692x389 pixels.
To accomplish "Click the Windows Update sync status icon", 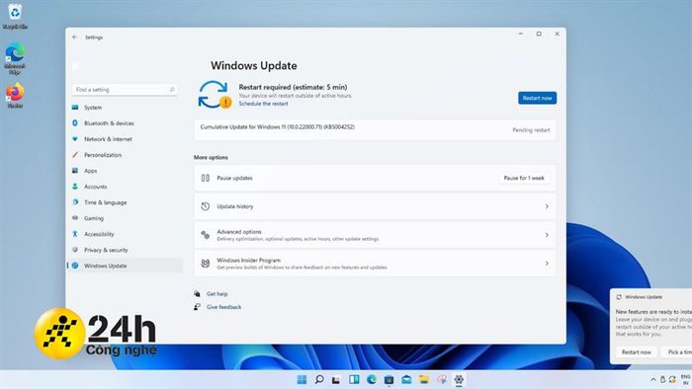I will pos(215,94).
